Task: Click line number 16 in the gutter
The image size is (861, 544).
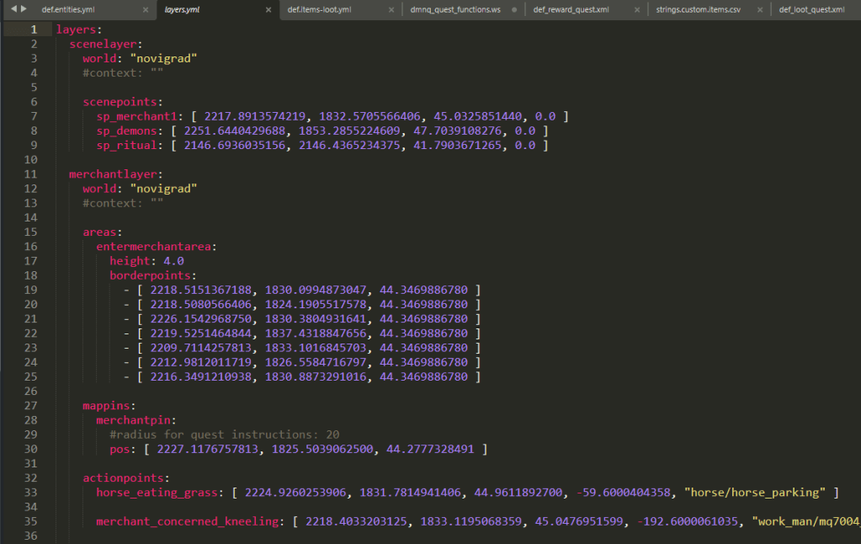Action: (32, 247)
